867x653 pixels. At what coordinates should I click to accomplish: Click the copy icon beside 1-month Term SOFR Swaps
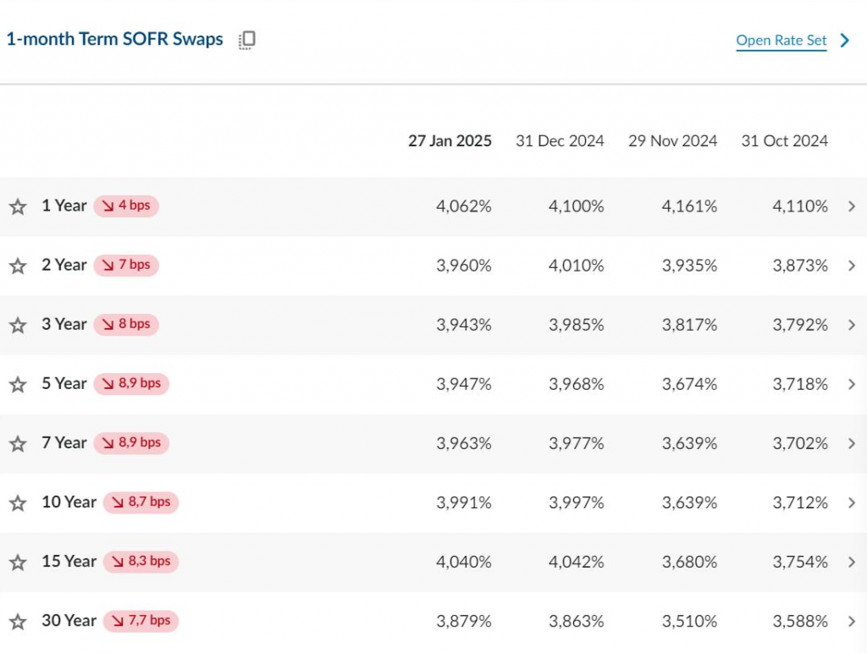pyautogui.click(x=246, y=40)
